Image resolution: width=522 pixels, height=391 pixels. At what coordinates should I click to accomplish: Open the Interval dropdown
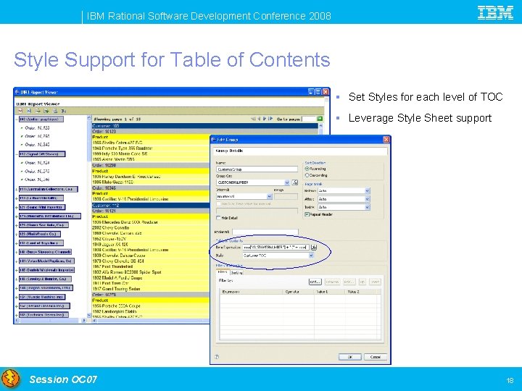point(270,196)
